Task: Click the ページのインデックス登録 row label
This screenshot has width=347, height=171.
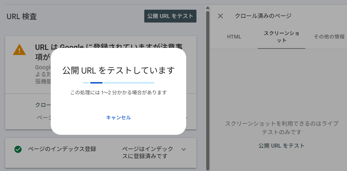Action: (x=62, y=149)
